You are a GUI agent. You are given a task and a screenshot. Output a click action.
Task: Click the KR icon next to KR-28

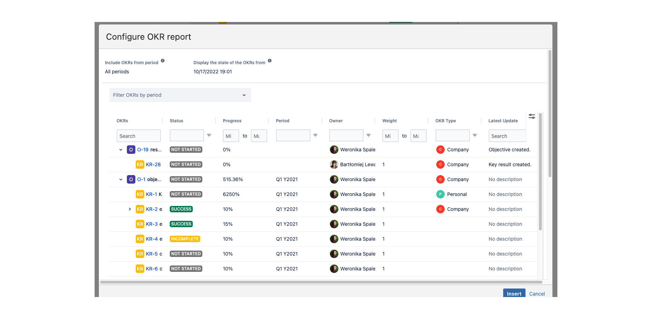(x=140, y=164)
